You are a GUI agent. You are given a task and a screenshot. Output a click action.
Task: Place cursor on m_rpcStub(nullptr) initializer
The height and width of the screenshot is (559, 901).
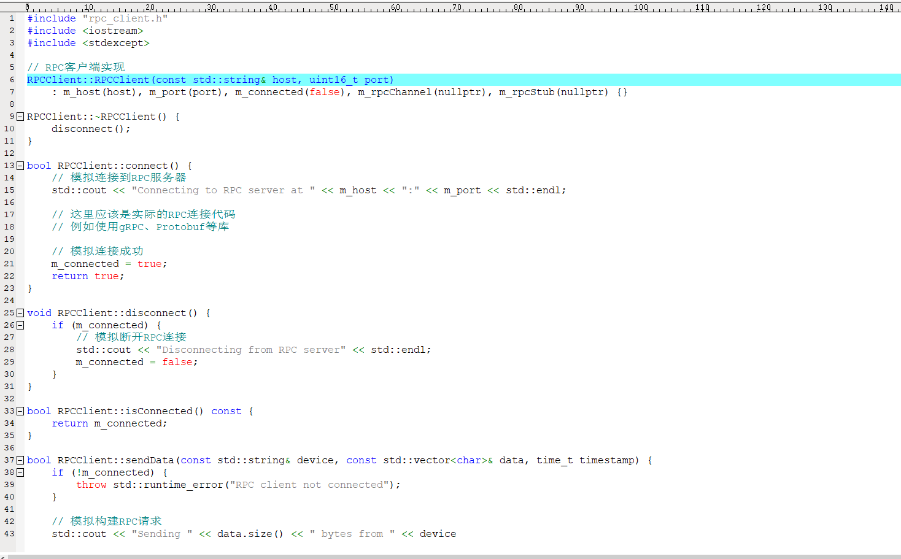553,92
